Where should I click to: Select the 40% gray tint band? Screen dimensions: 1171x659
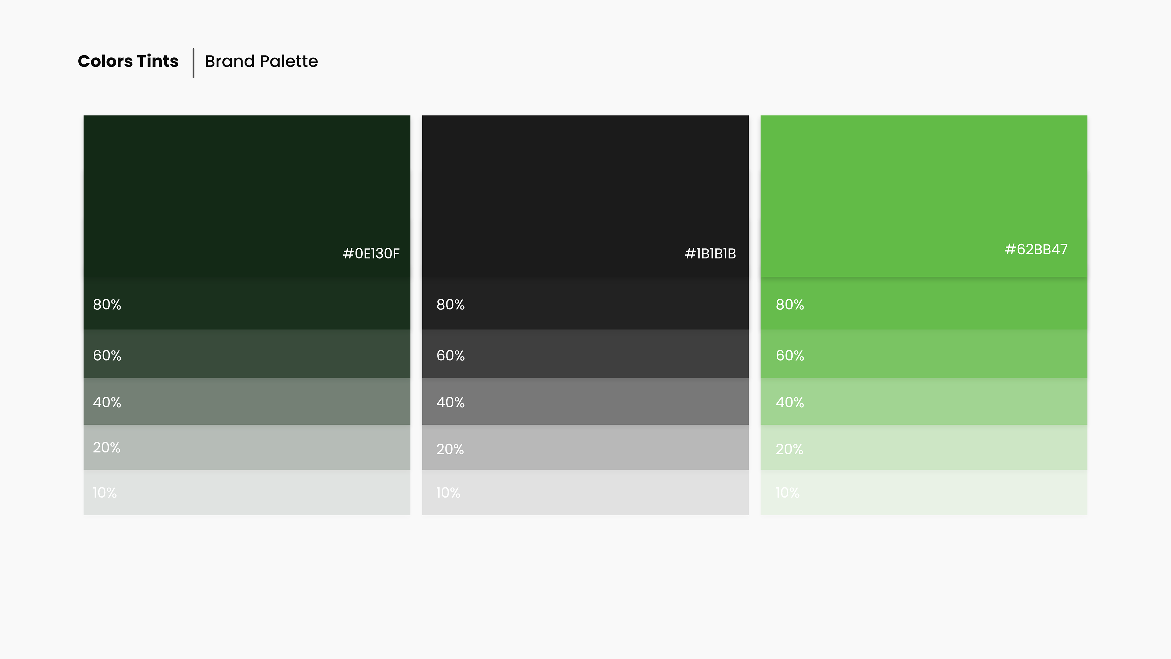[585, 402]
